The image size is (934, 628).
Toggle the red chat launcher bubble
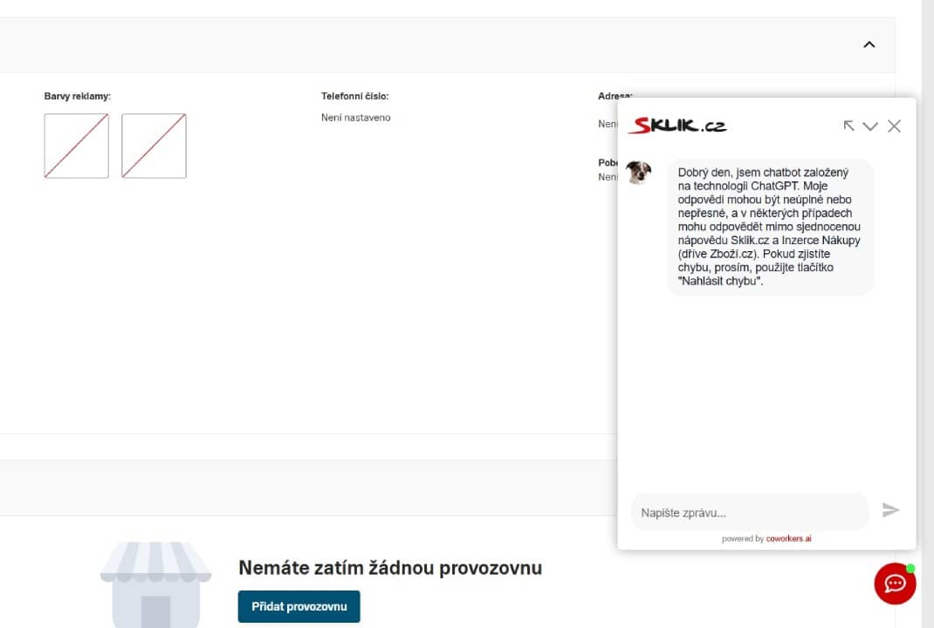895,584
